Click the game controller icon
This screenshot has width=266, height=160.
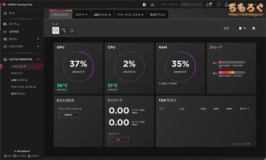pos(209,4)
